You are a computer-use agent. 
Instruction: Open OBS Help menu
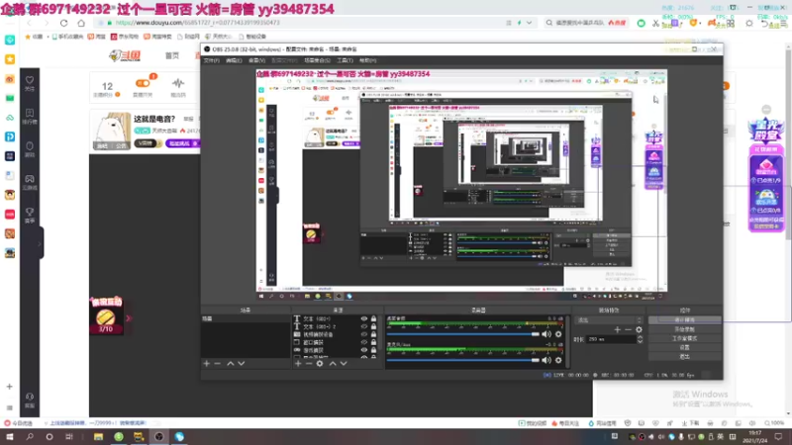coord(367,60)
